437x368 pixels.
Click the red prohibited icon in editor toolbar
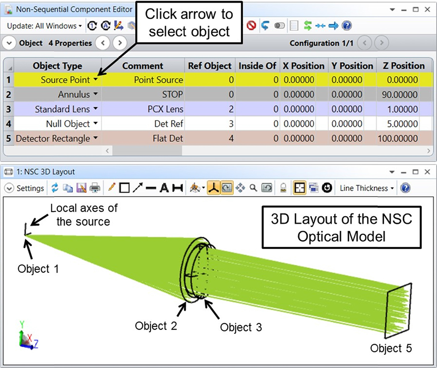click(x=251, y=26)
